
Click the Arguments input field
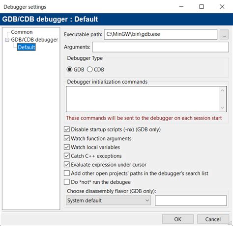click(160, 47)
